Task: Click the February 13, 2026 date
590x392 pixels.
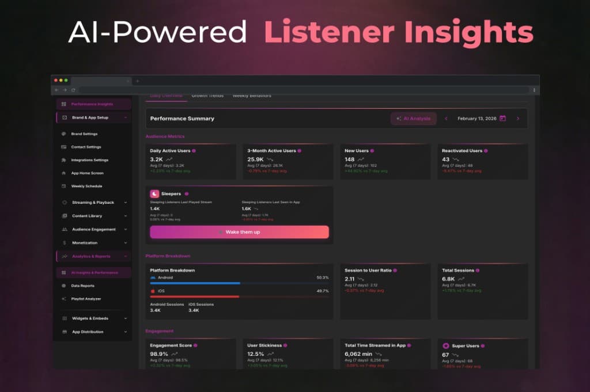Action: pyautogui.click(x=476, y=119)
